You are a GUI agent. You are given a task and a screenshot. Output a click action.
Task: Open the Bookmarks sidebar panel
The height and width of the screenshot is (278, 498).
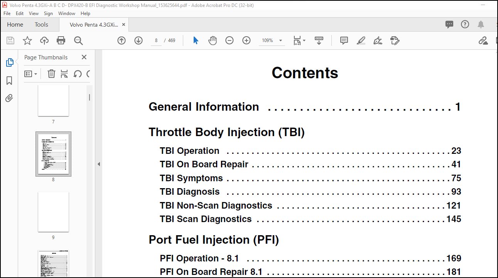10,80
